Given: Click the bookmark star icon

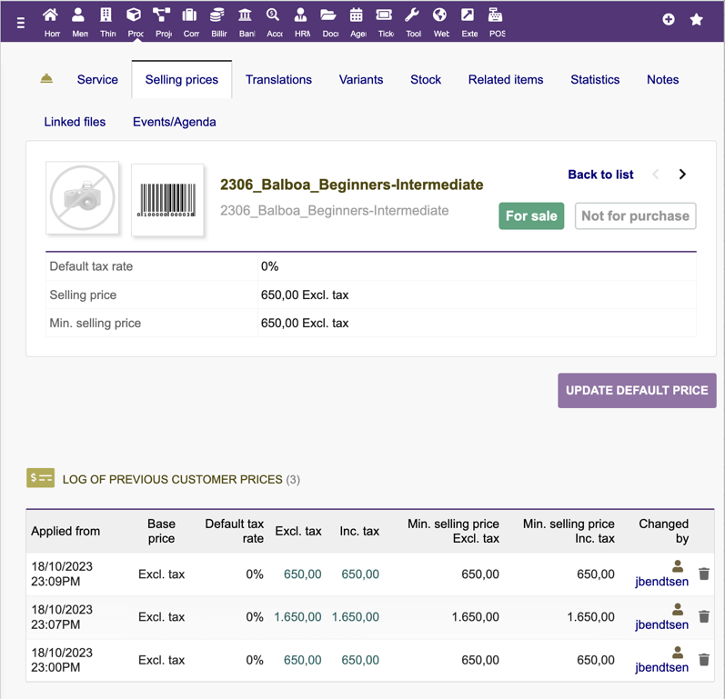Looking at the screenshot, I should click(x=696, y=19).
